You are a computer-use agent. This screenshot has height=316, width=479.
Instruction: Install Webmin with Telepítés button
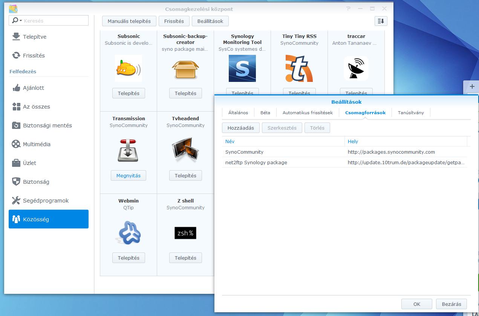(x=129, y=258)
